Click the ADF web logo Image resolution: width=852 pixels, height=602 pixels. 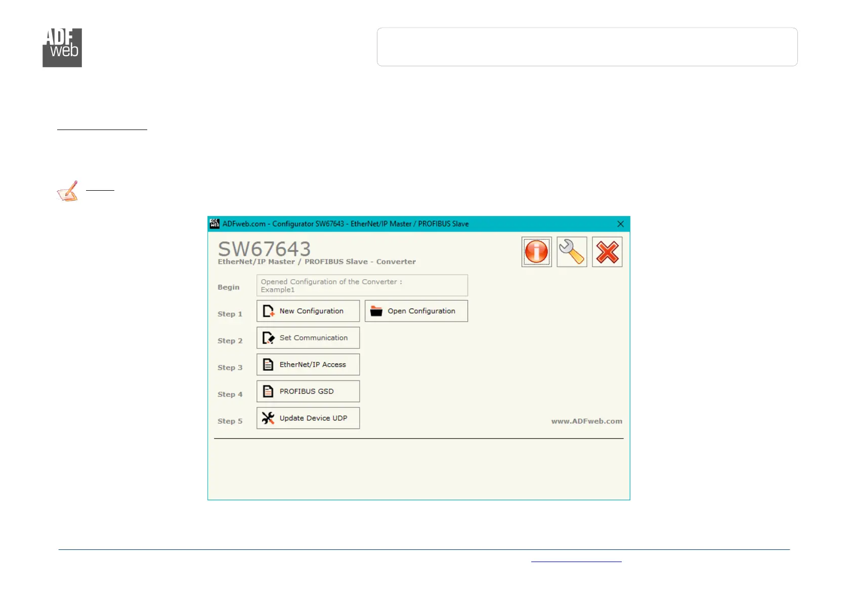coord(62,48)
